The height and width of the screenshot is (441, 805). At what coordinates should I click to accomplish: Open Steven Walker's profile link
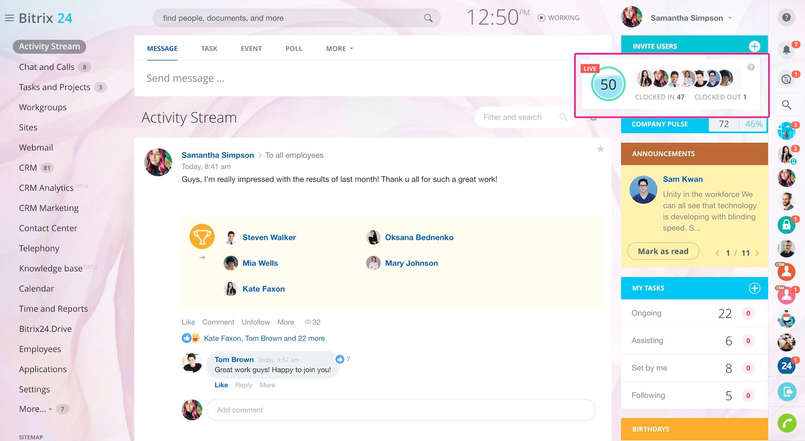(269, 237)
